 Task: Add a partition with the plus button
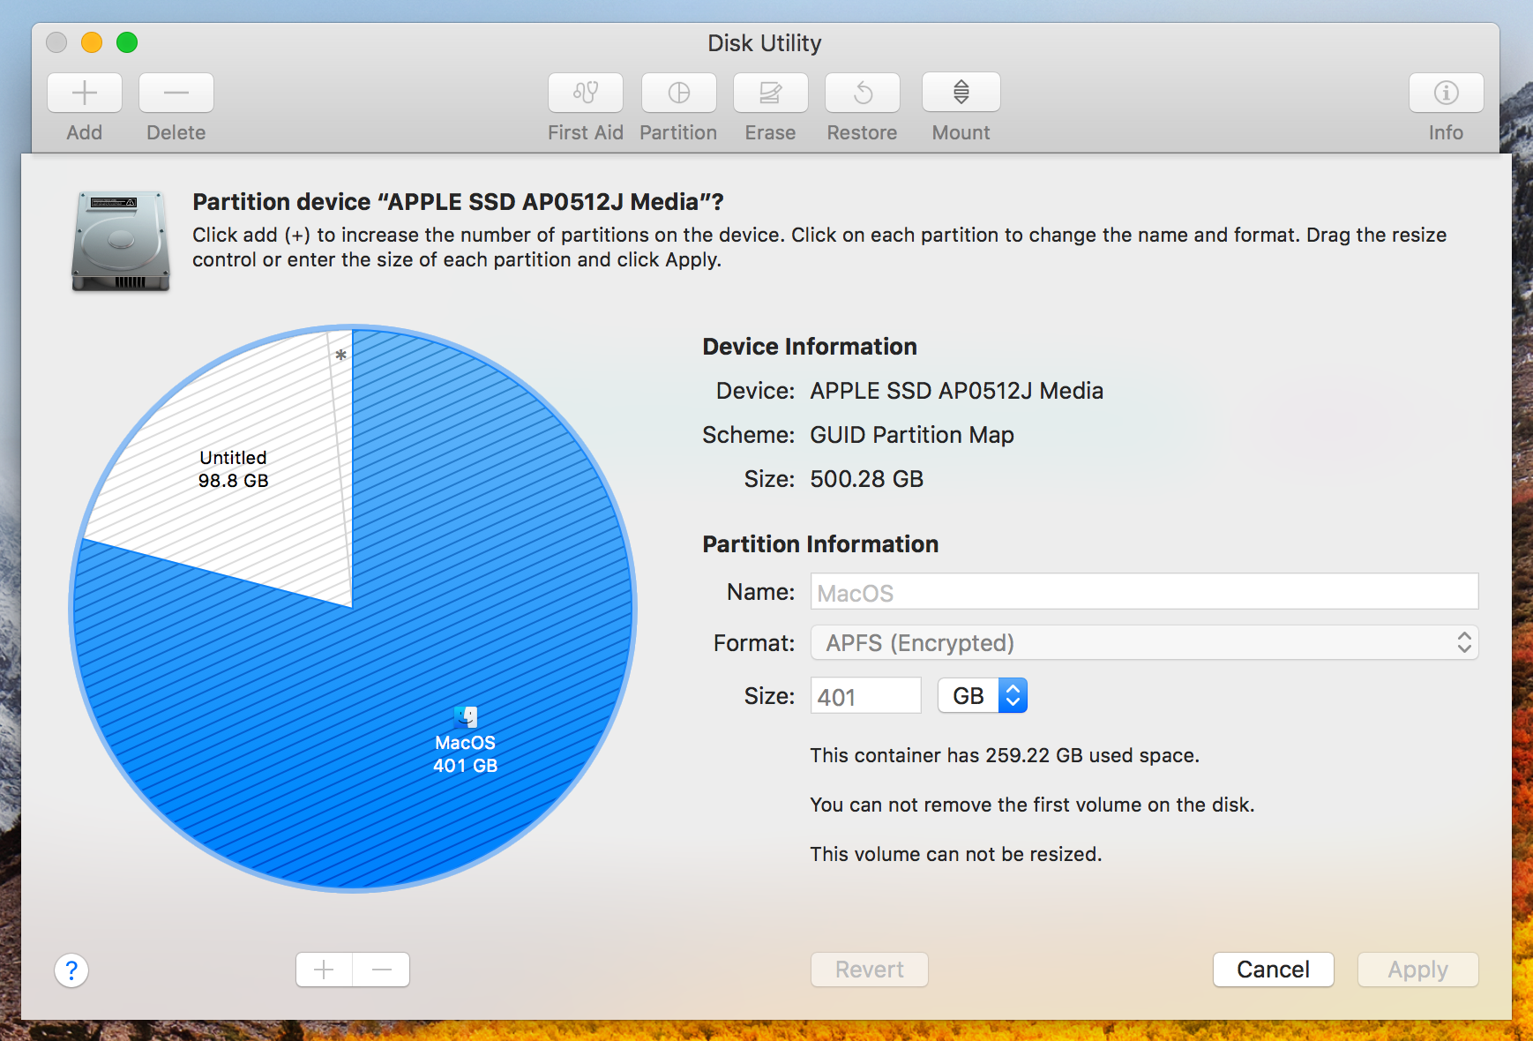point(325,970)
